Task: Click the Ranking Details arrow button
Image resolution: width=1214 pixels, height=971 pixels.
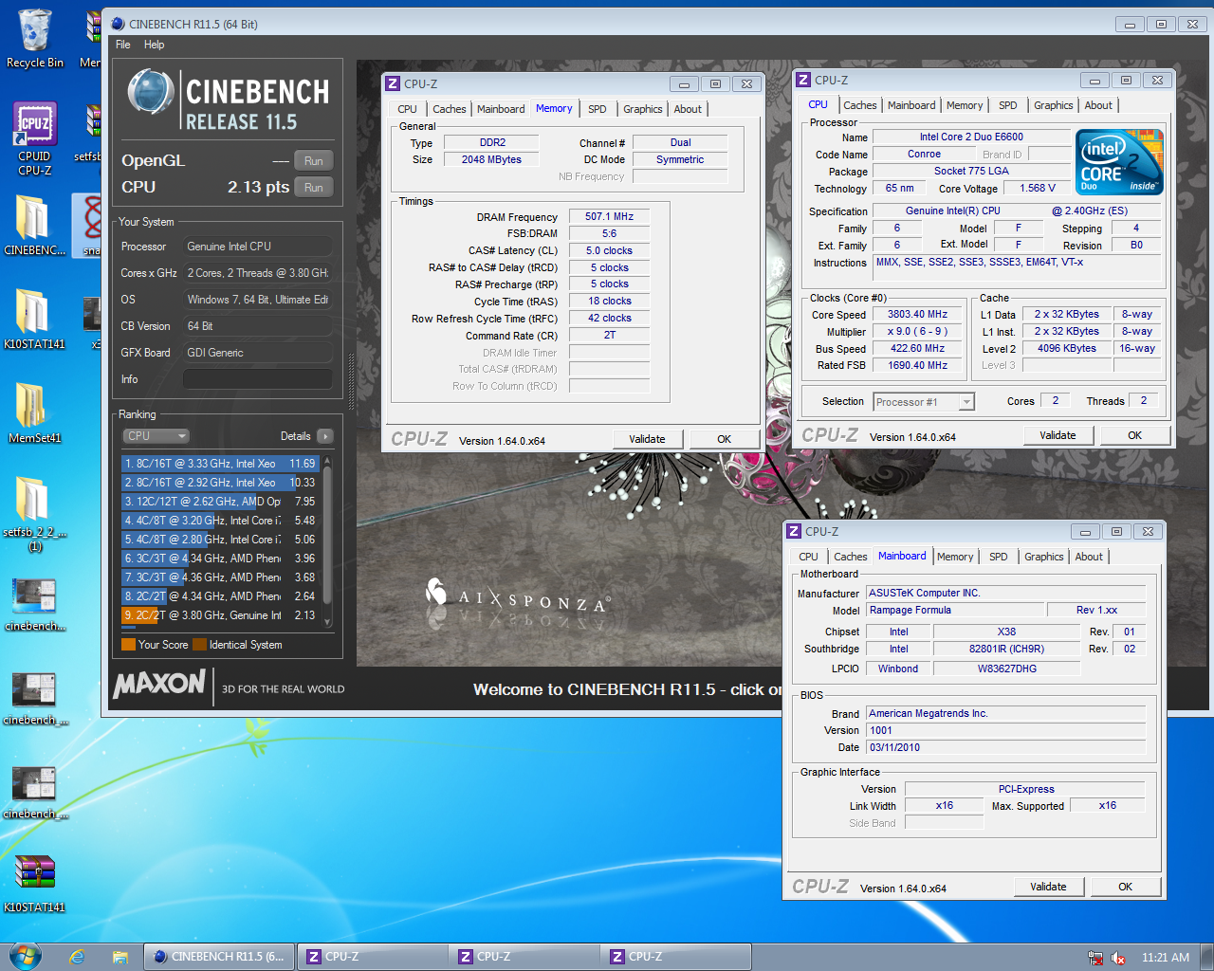Action: pyautogui.click(x=325, y=436)
